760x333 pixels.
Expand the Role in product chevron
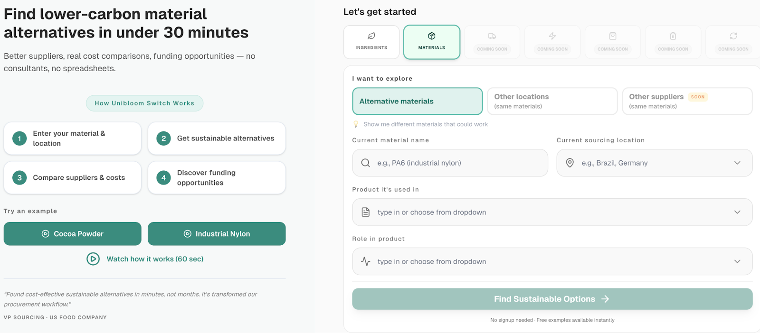click(x=737, y=261)
